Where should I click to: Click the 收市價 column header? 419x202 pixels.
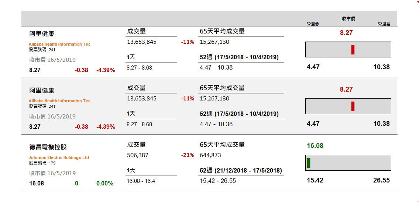tap(348, 19)
